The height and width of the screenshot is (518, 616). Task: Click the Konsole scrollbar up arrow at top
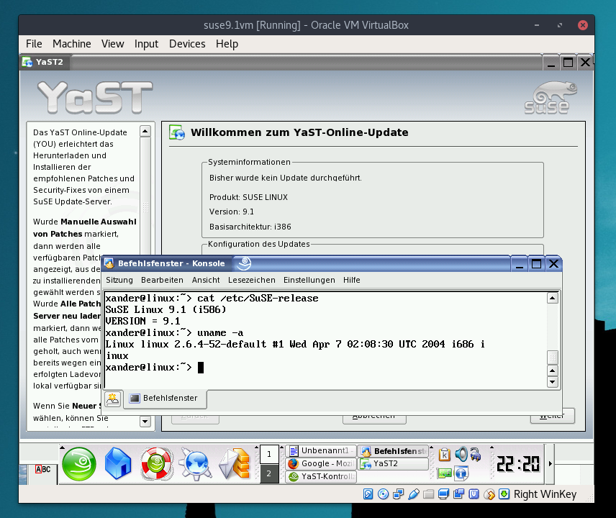tap(553, 298)
